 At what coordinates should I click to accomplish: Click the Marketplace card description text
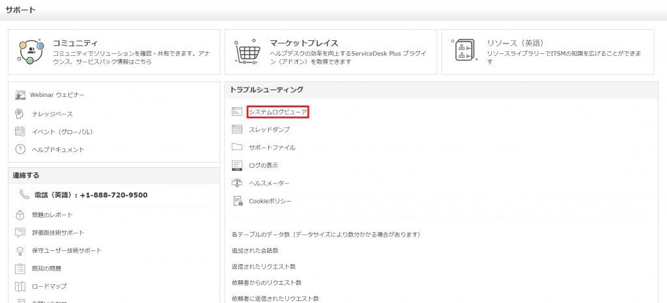point(348,58)
